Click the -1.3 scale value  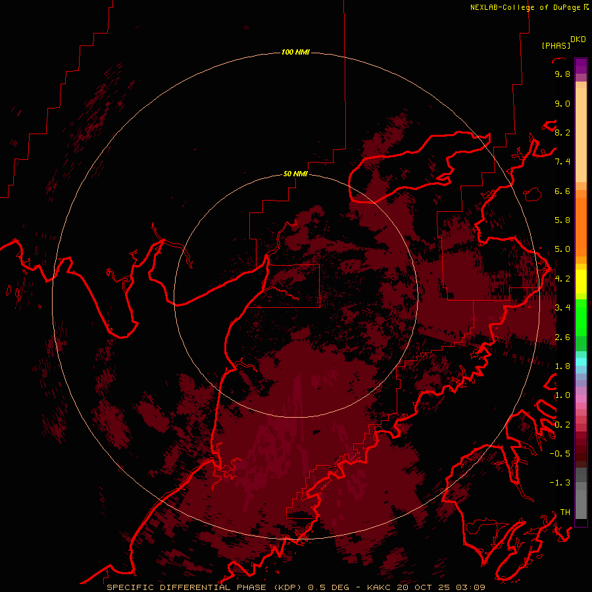point(560,483)
